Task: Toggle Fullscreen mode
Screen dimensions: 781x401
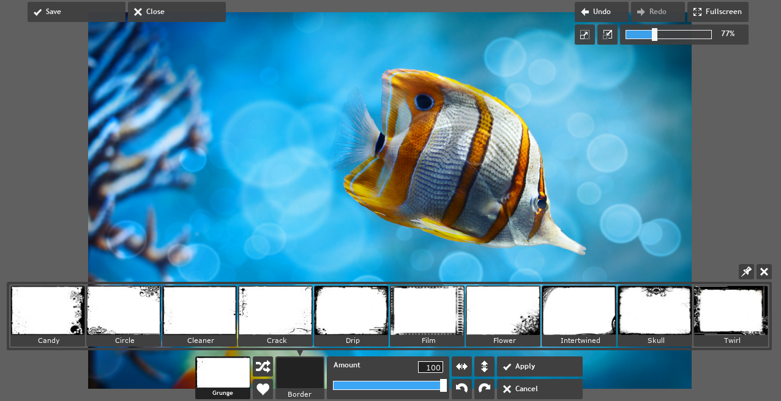Action: (x=717, y=12)
